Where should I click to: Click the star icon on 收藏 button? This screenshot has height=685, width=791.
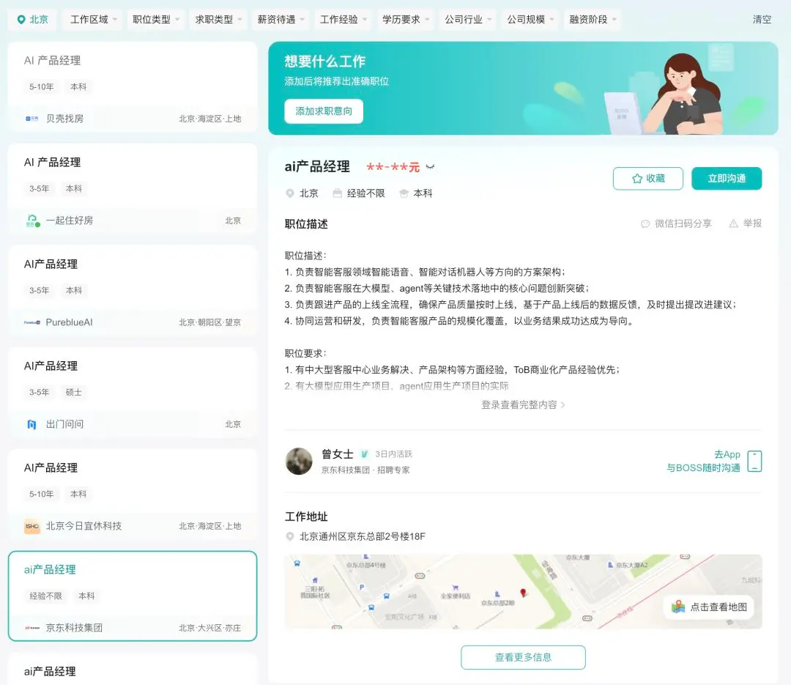[637, 179]
